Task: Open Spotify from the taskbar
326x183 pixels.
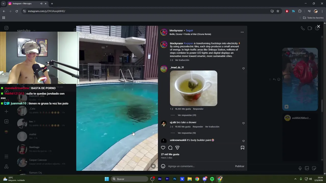Action: [x=212, y=179]
